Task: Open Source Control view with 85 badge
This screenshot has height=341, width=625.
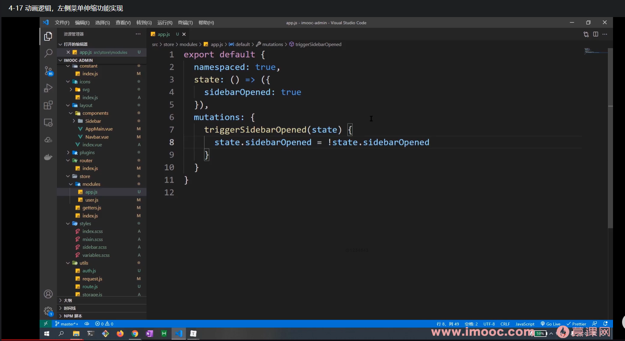Action: (48, 71)
